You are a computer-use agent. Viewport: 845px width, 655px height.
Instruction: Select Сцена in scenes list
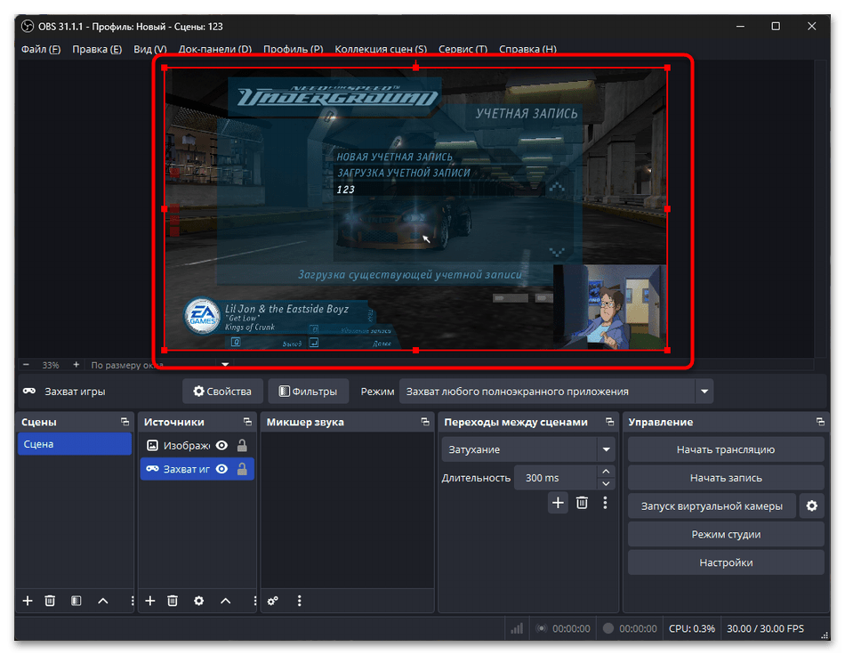click(x=75, y=444)
